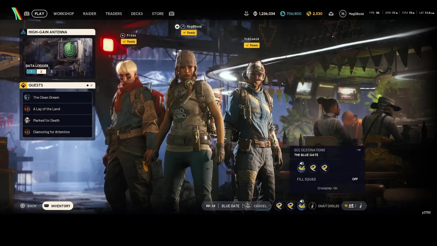
Task: Click A Lay of the Land portrait icon
Action: [27, 109]
